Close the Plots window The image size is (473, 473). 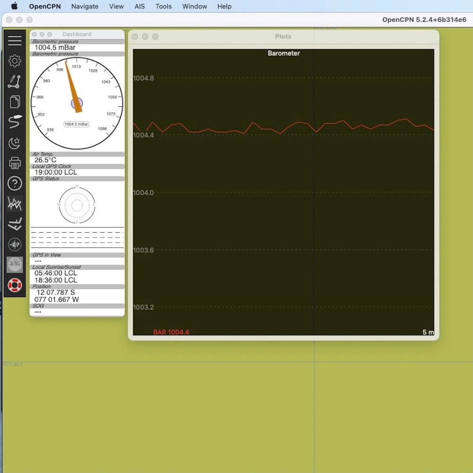135,36
